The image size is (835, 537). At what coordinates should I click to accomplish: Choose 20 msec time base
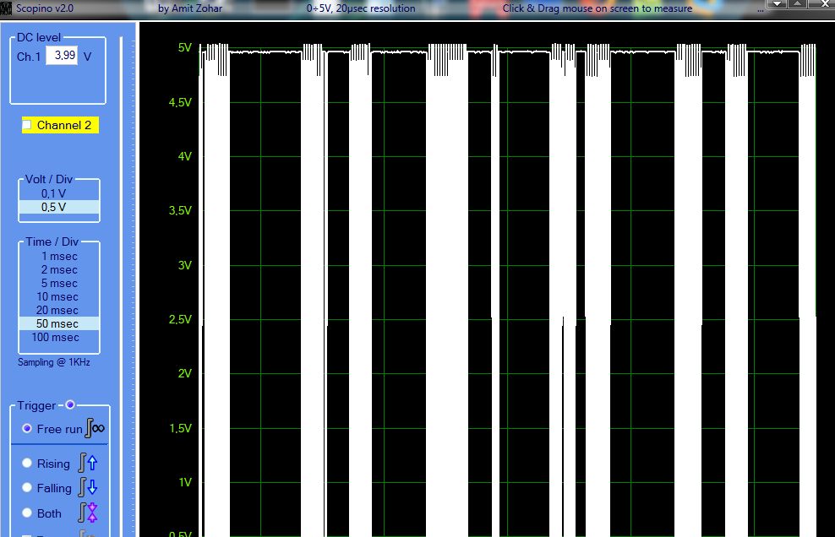58,311
